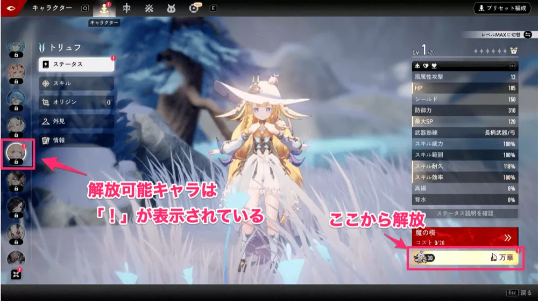This screenshot has width=538, height=301.
Task: Select the first locked character portrait in sidebar
Action: [16, 49]
